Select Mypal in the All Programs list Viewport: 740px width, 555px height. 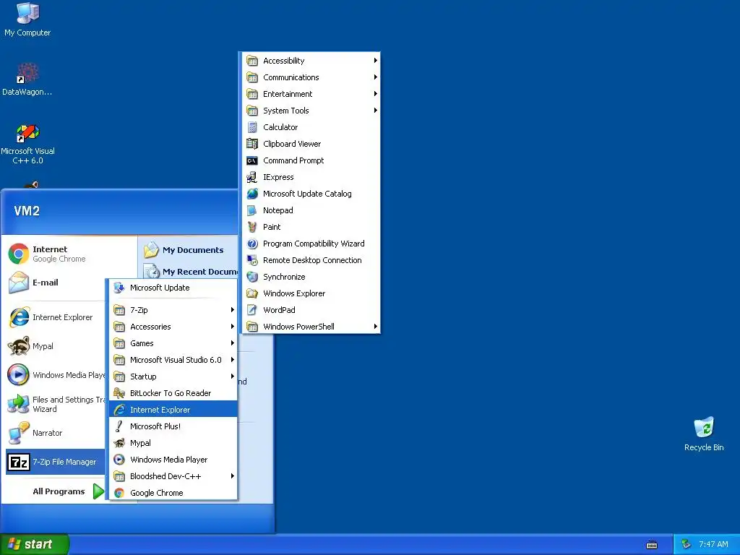tap(173, 443)
